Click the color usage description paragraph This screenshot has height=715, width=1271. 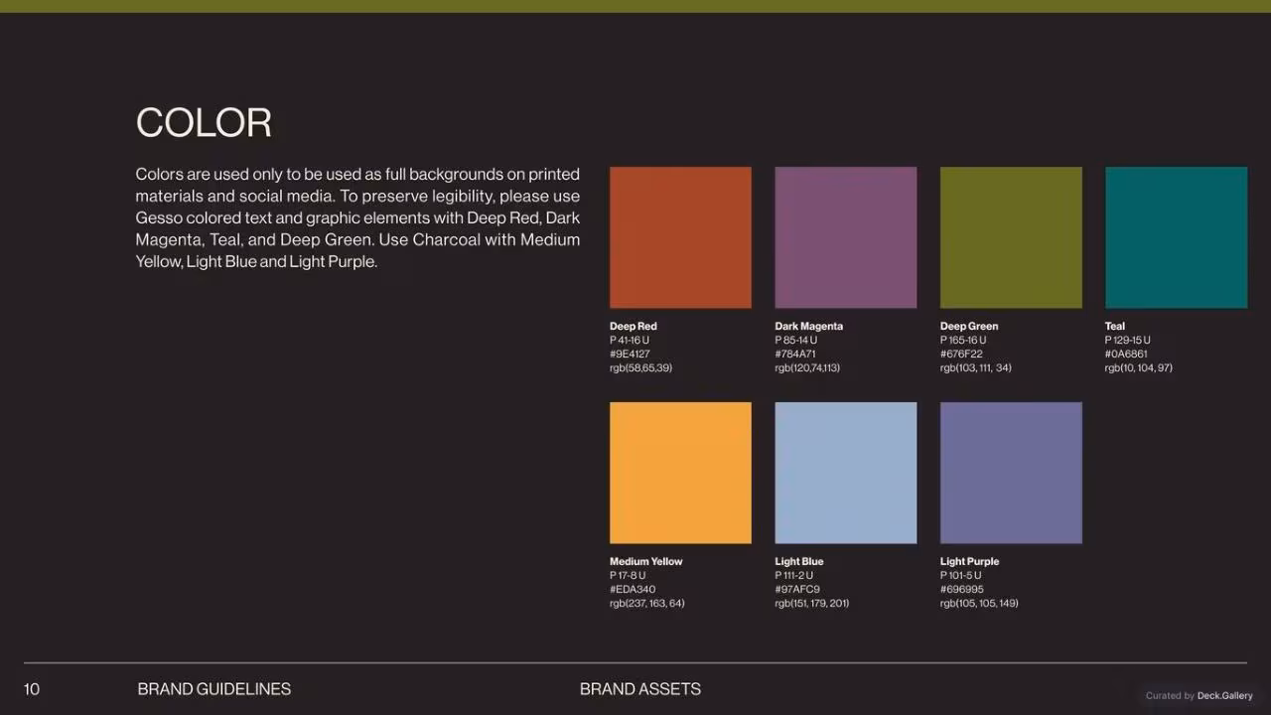[x=357, y=218]
